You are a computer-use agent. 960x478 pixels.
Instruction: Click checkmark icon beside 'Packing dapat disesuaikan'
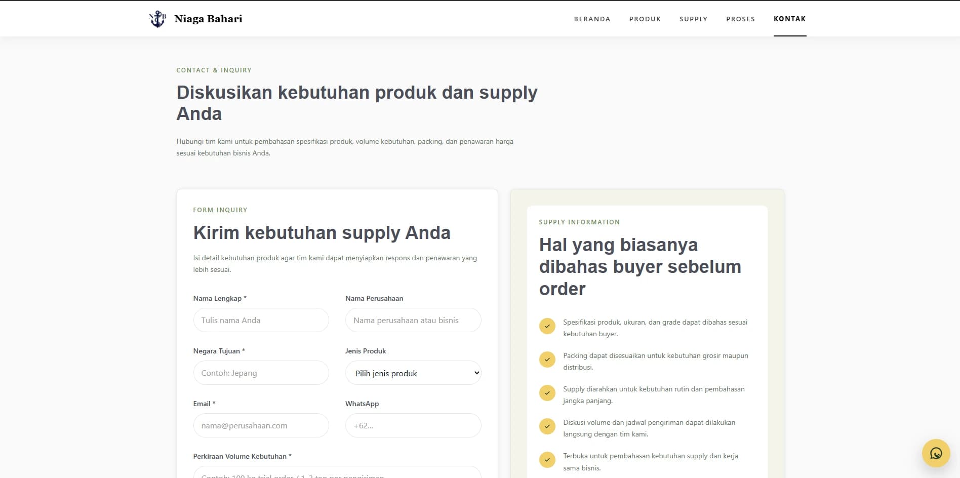pyautogui.click(x=547, y=360)
